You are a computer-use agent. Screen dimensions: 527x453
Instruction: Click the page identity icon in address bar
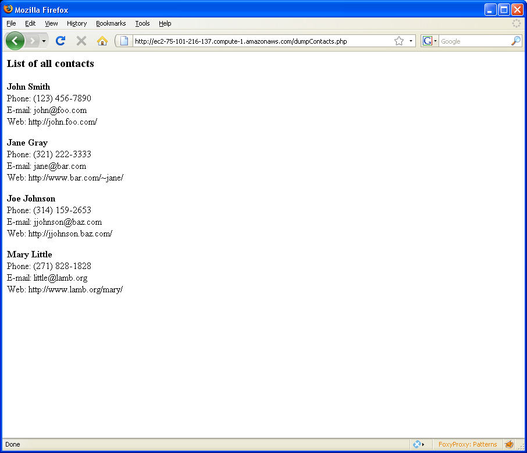click(124, 41)
